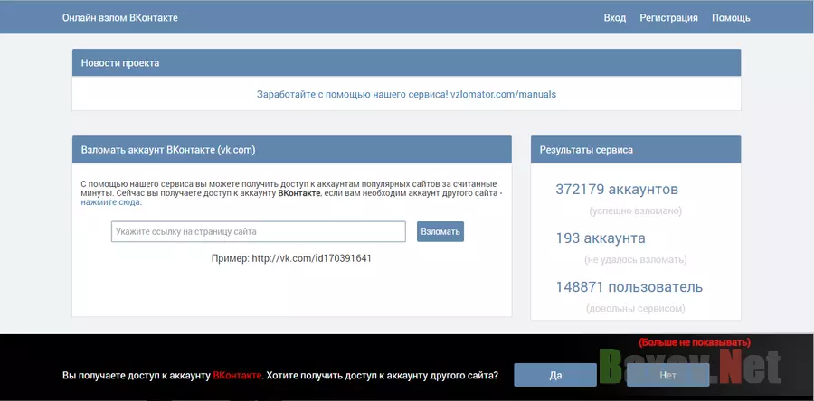Click the Нет button in bottom banner
This screenshot has height=401, width=814.
[668, 375]
